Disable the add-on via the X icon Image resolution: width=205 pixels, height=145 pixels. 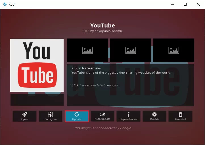click(x=154, y=114)
